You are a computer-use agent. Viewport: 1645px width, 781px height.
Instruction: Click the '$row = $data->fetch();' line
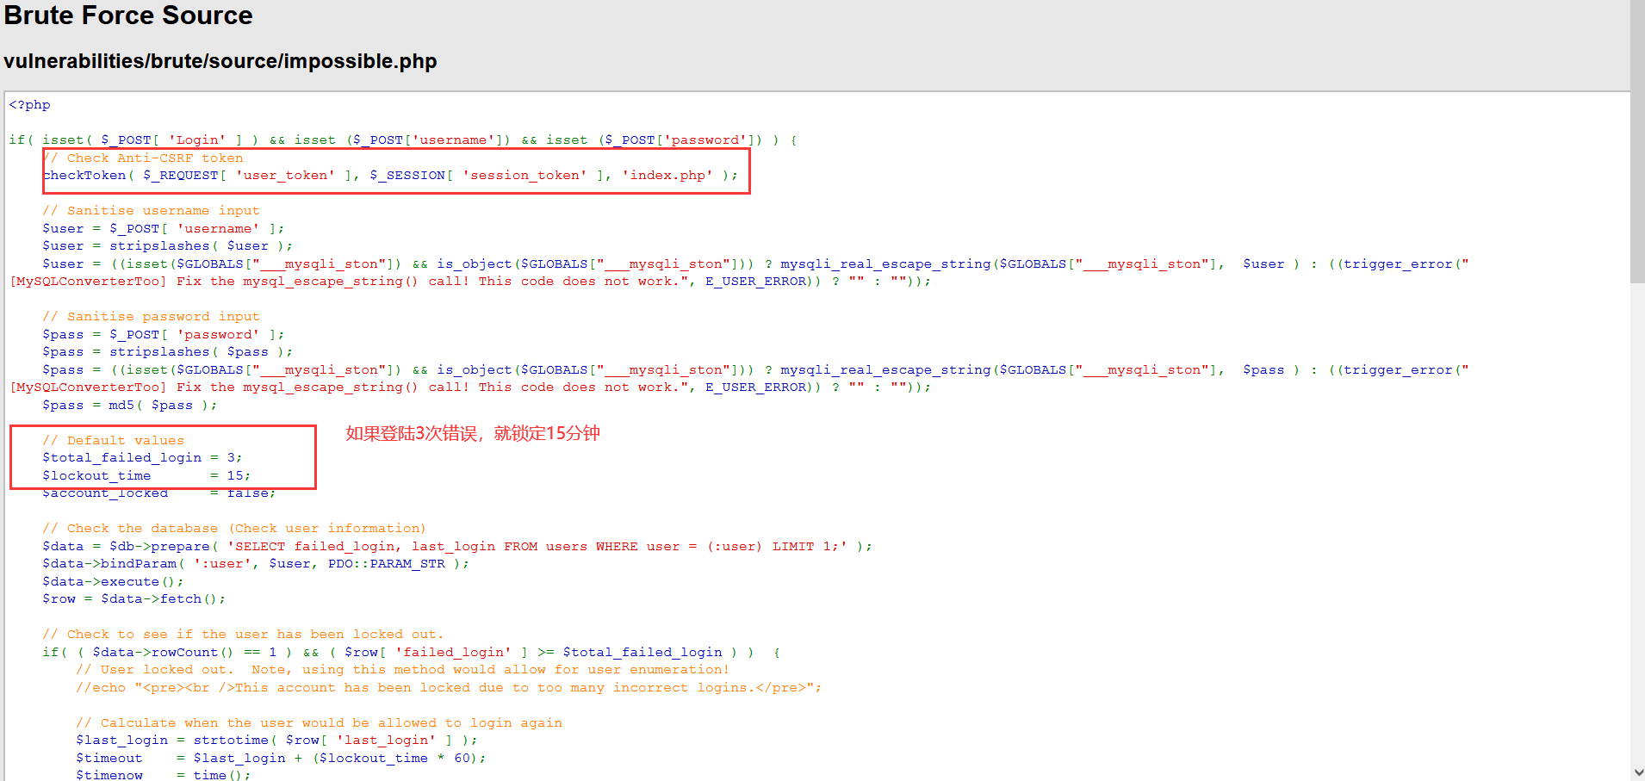(x=134, y=599)
